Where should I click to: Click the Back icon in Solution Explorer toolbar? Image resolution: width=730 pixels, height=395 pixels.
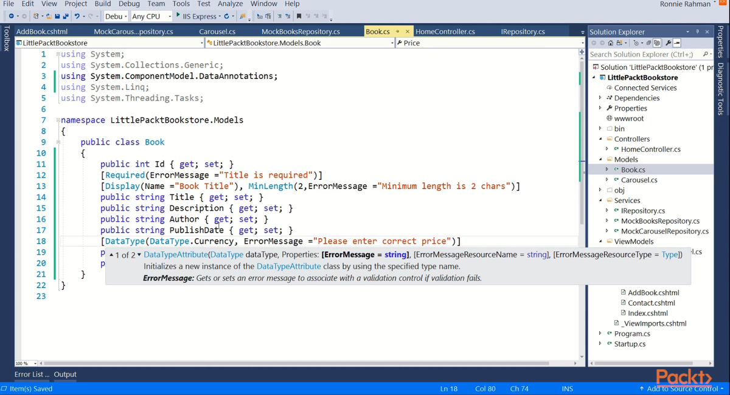(x=594, y=43)
